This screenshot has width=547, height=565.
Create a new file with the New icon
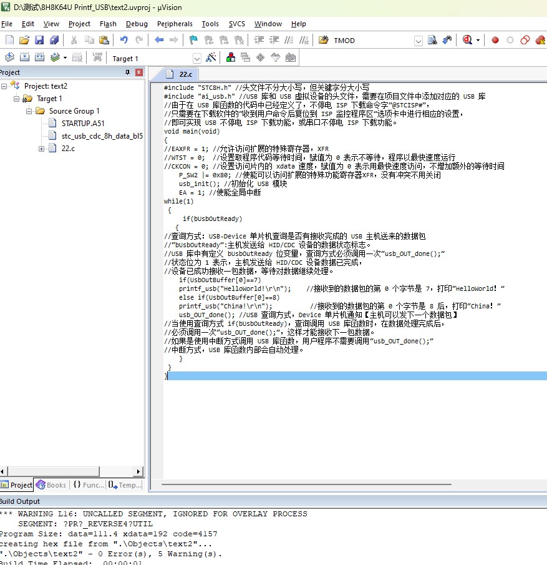(10, 40)
